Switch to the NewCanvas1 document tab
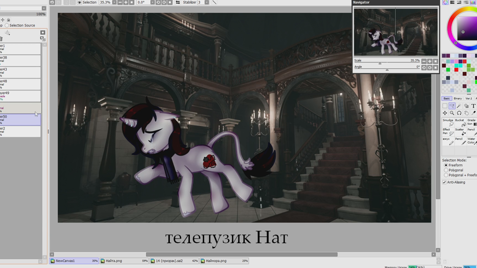Image resolution: width=477 pixels, height=268 pixels. point(74,261)
